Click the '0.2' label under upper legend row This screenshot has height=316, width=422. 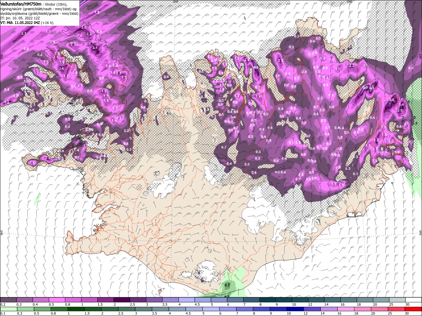click(x=3, y=304)
